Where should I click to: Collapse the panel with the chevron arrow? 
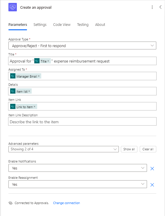pos(160,7)
